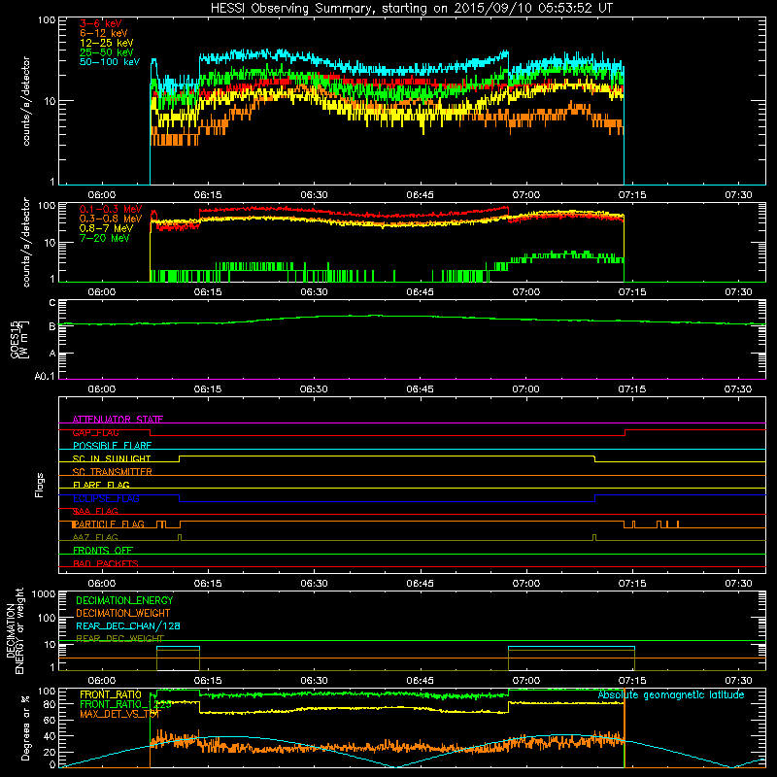Click the red BAD_PACKETS flag label
The height and width of the screenshot is (777, 777).
pyautogui.click(x=106, y=563)
